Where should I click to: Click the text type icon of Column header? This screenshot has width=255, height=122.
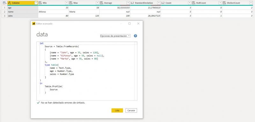click(9, 3)
